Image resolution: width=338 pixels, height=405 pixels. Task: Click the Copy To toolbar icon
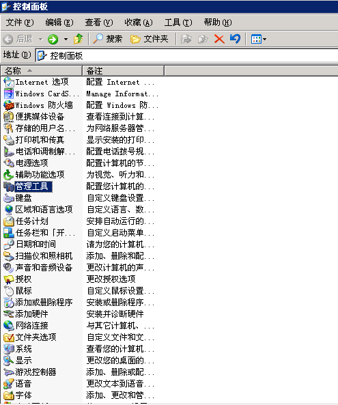click(x=203, y=39)
